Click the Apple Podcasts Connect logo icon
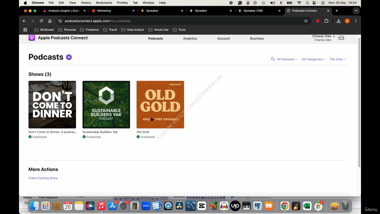 click(32, 38)
